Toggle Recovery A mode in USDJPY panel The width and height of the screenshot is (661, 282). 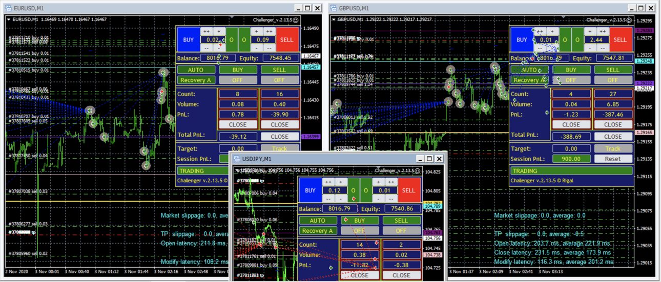pos(317,231)
